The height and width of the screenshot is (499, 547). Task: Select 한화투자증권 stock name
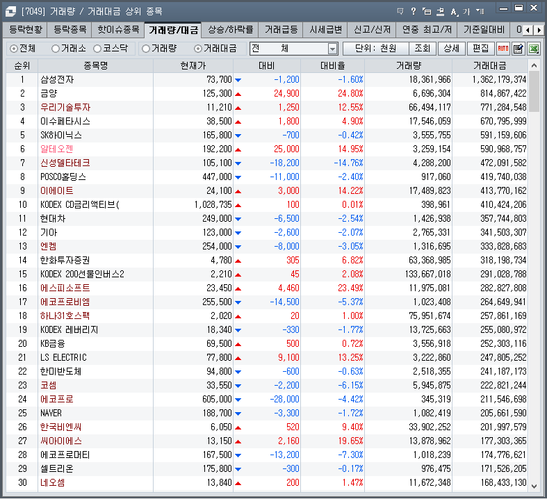point(65,260)
